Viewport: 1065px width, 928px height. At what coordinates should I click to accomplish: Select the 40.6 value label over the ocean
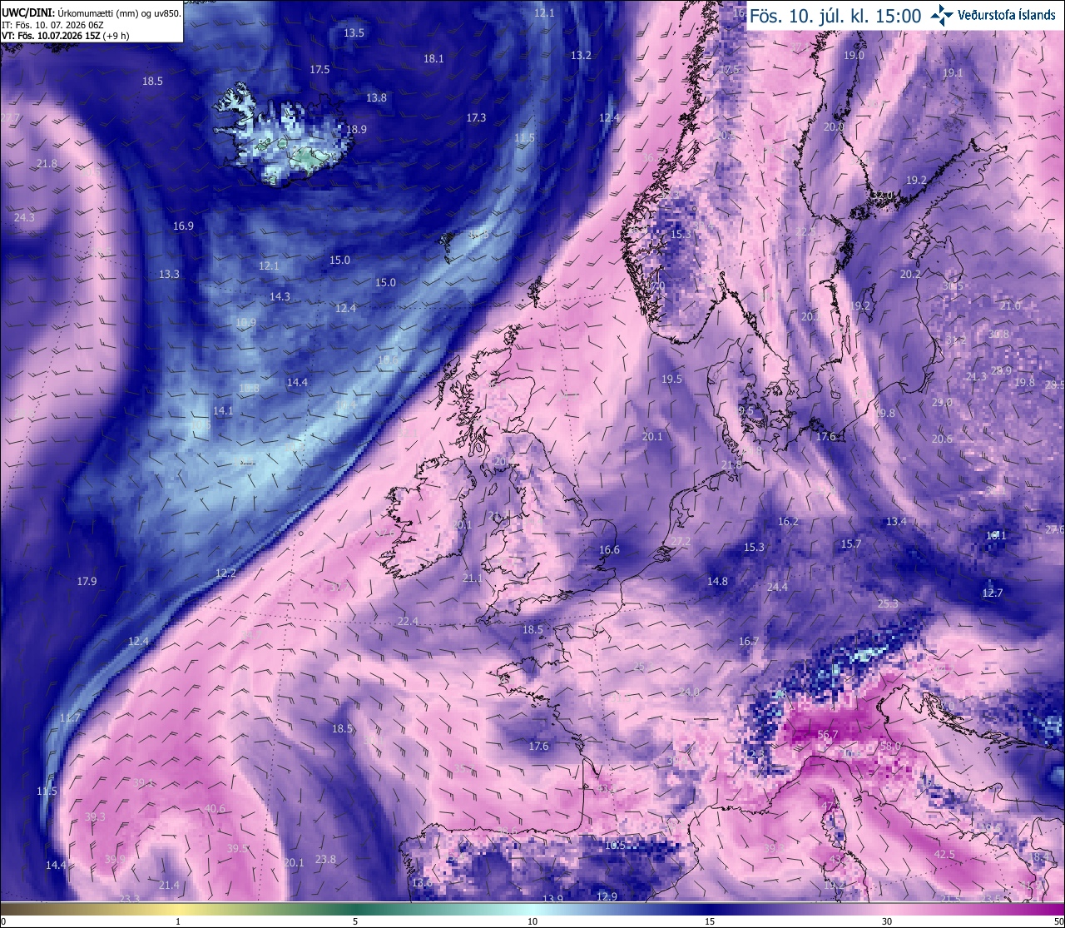(x=215, y=808)
